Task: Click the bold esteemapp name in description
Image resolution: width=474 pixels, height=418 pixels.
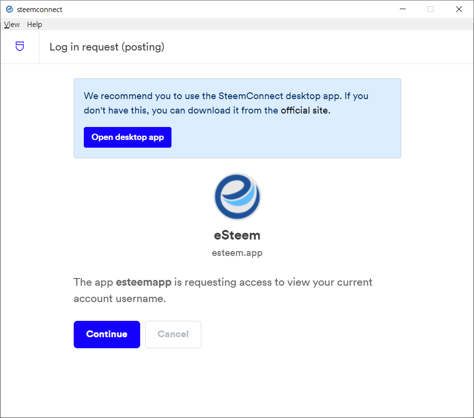Action: tap(144, 282)
